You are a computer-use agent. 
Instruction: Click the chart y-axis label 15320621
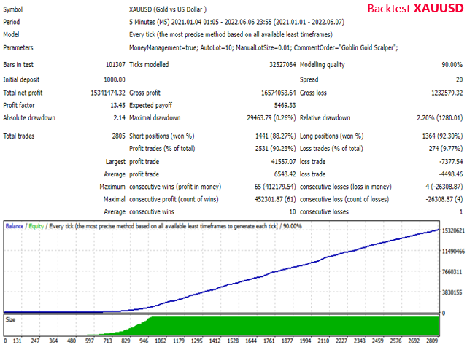pyautogui.click(x=453, y=230)
